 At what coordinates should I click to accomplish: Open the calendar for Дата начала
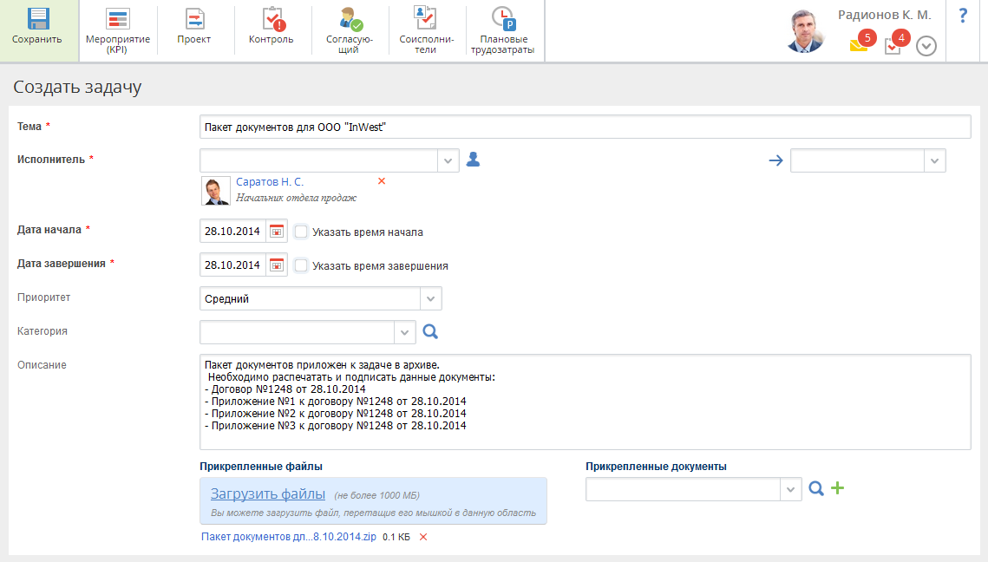[x=277, y=232]
